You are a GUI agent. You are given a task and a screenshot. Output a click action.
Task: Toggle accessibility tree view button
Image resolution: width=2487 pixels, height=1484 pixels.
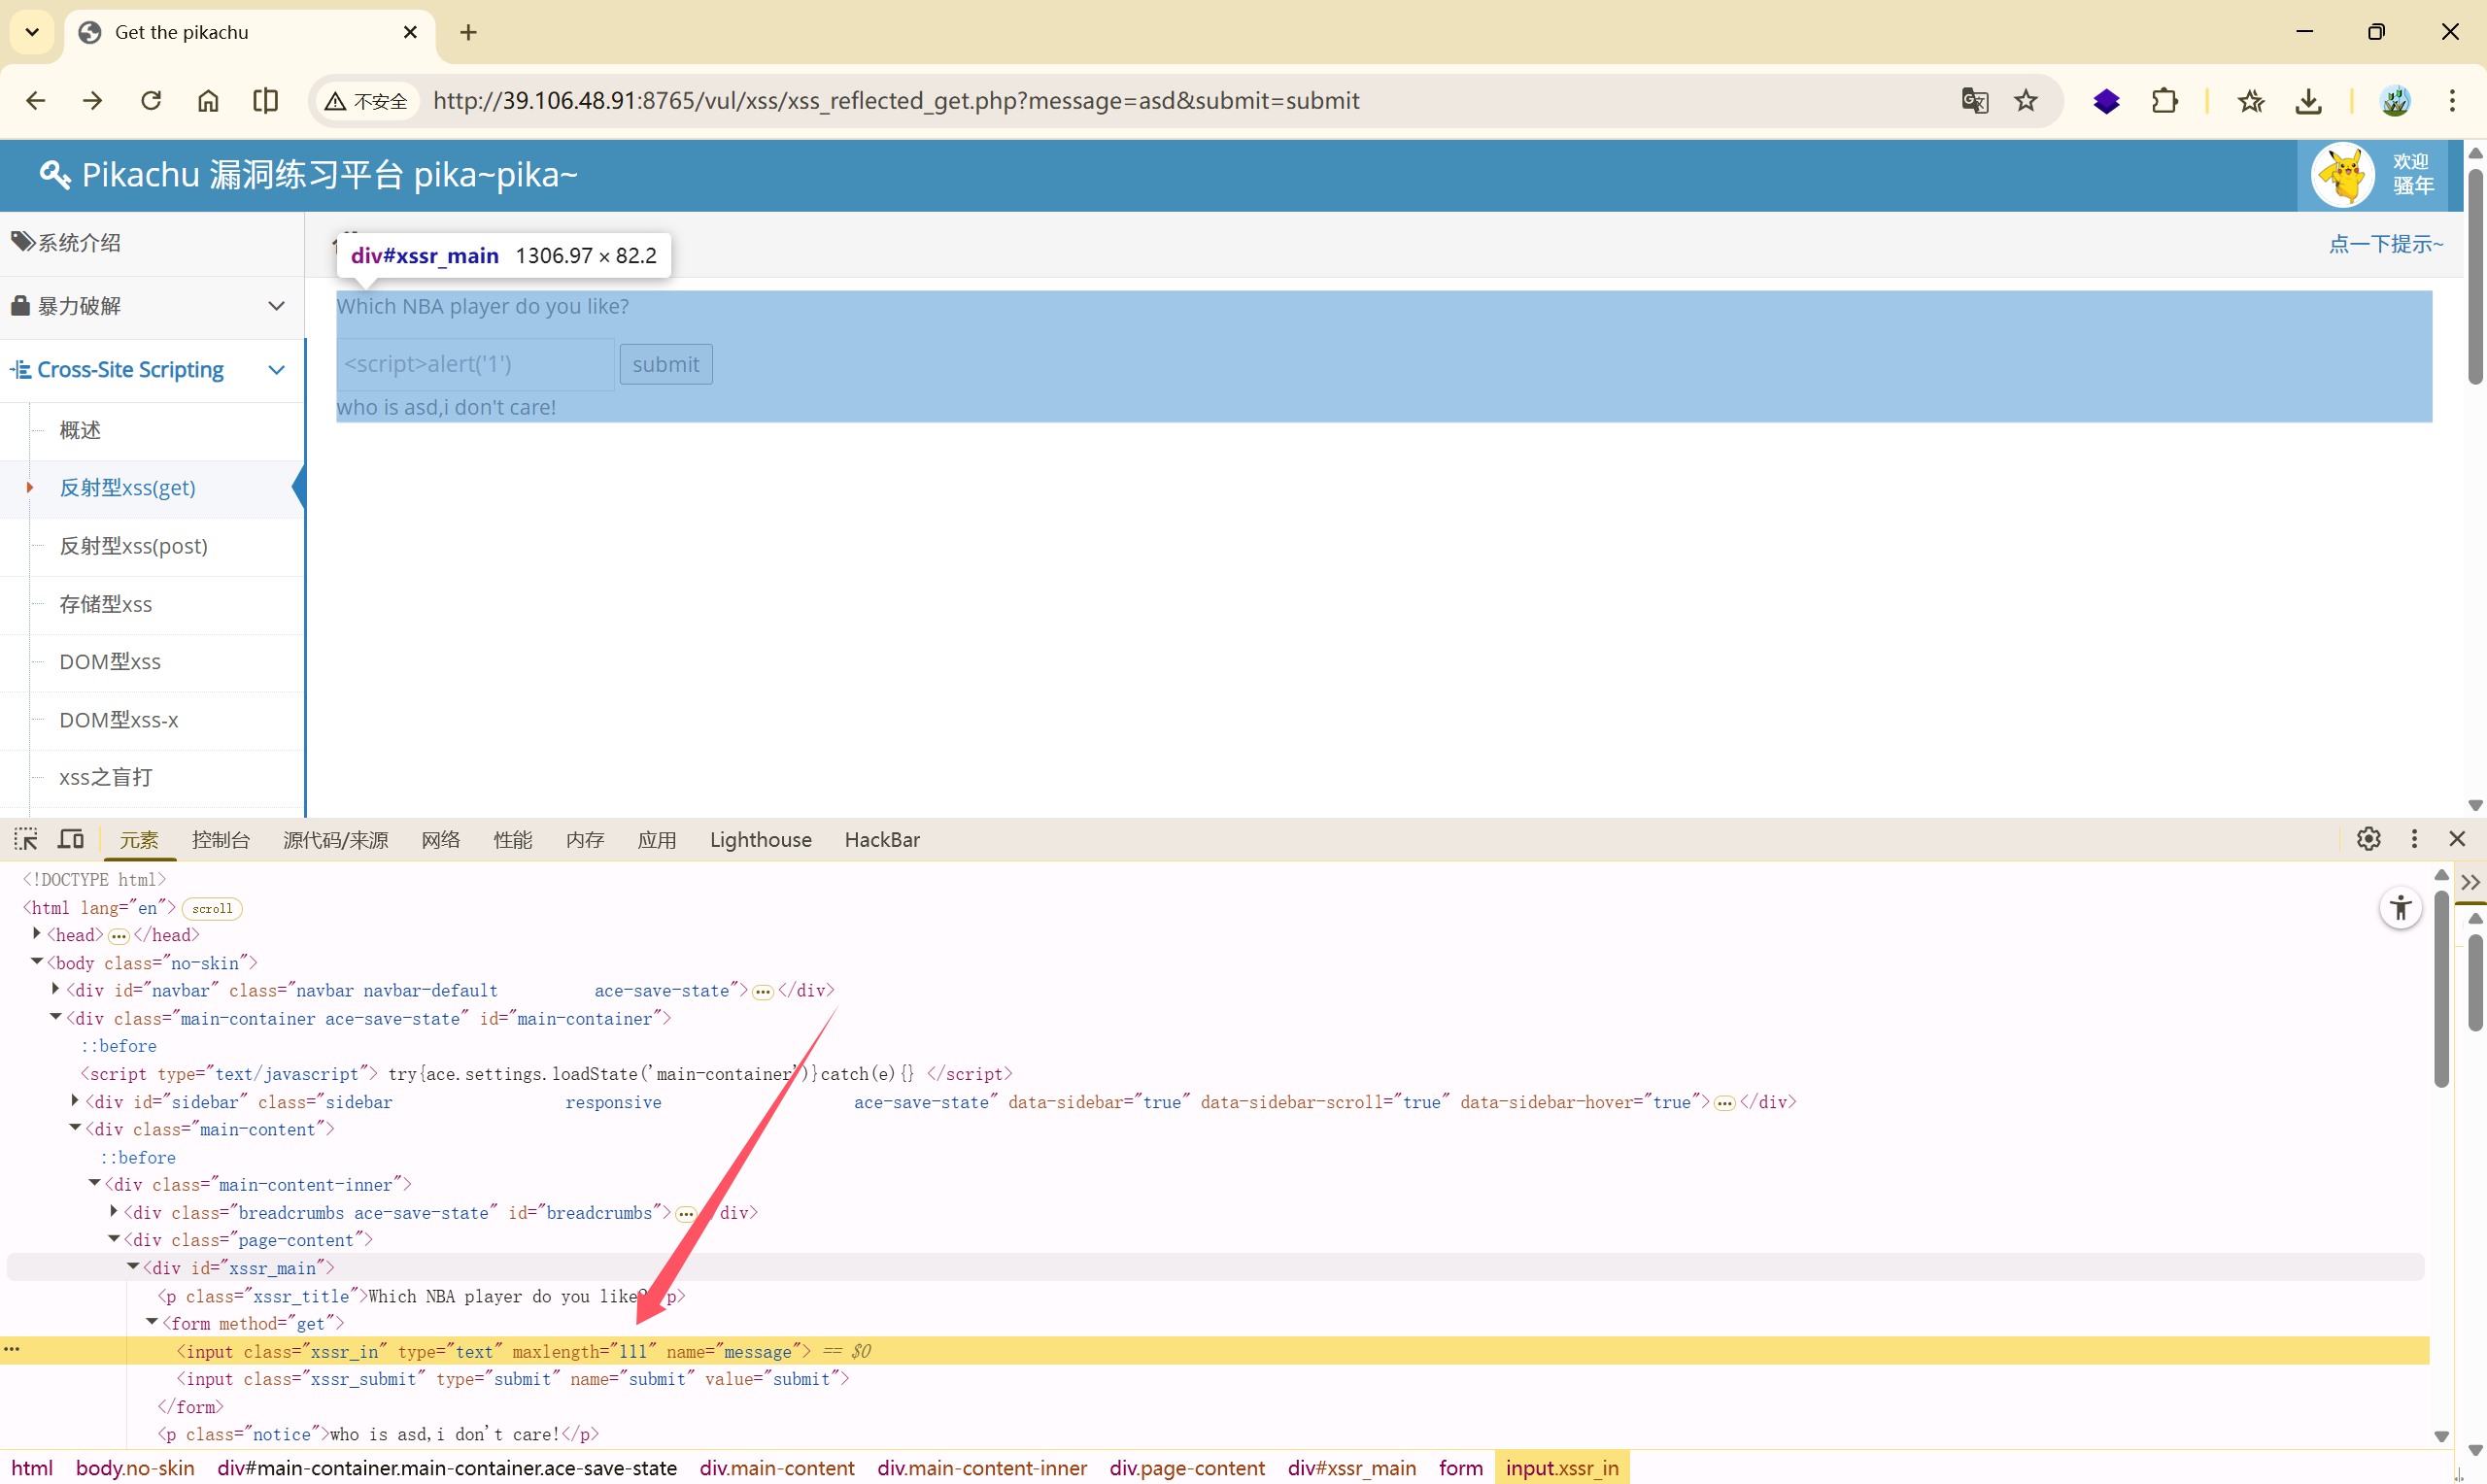2400,908
